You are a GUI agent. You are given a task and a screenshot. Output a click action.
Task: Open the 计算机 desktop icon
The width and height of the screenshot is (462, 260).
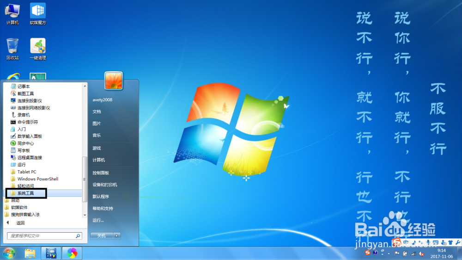[12, 14]
